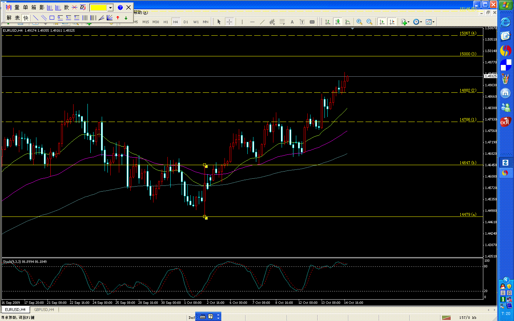Click the green down arrow icon

coord(126,18)
